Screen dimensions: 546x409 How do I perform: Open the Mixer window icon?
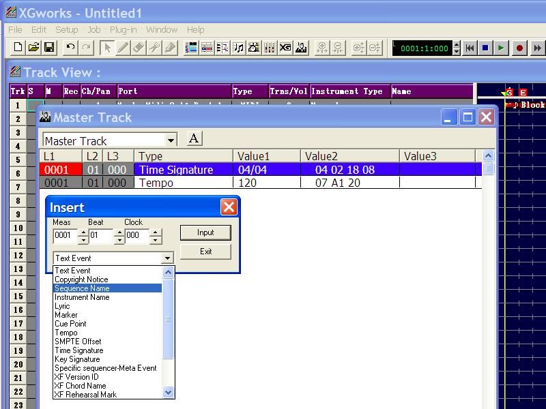pos(270,47)
